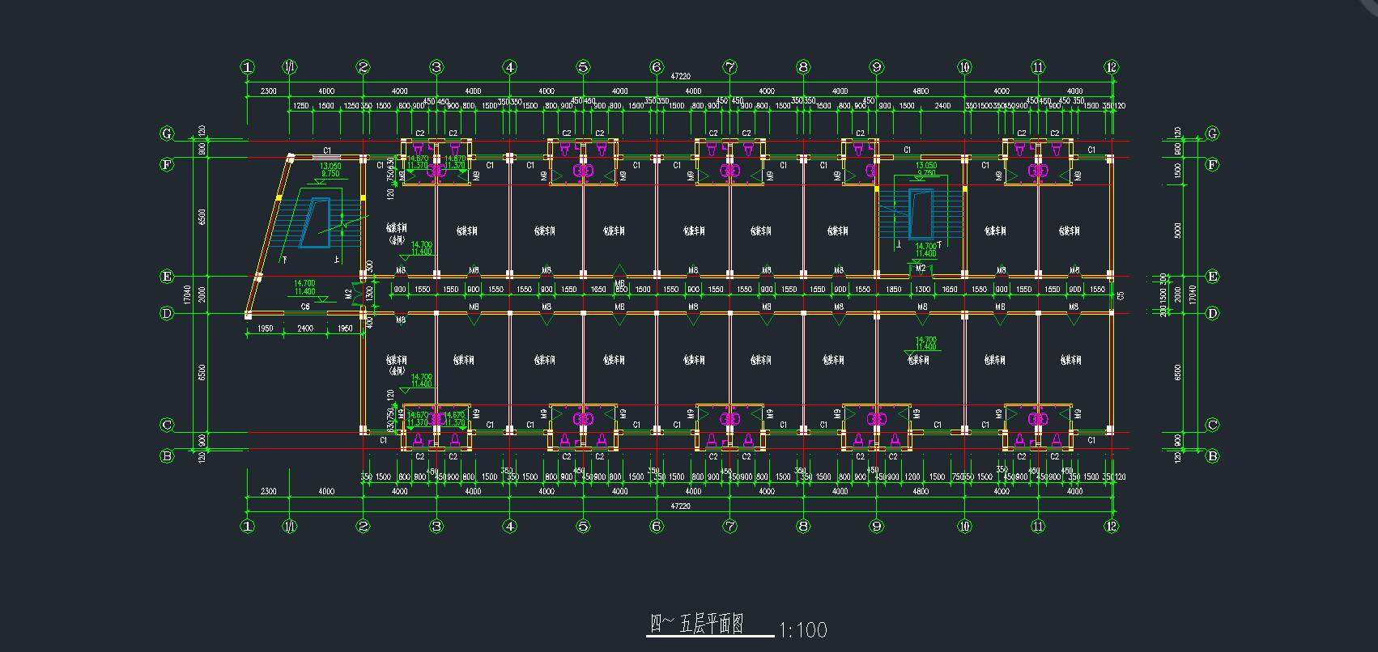Select the top grid bubble numbered 10

coord(964,67)
